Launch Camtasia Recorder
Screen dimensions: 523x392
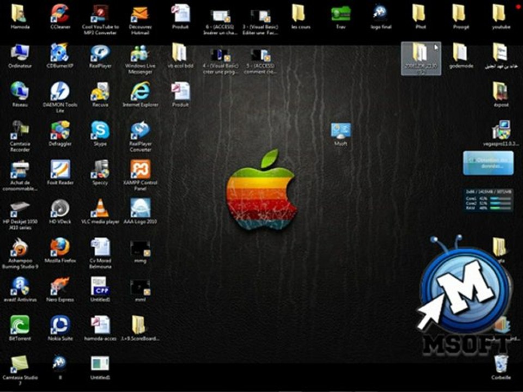(20, 137)
